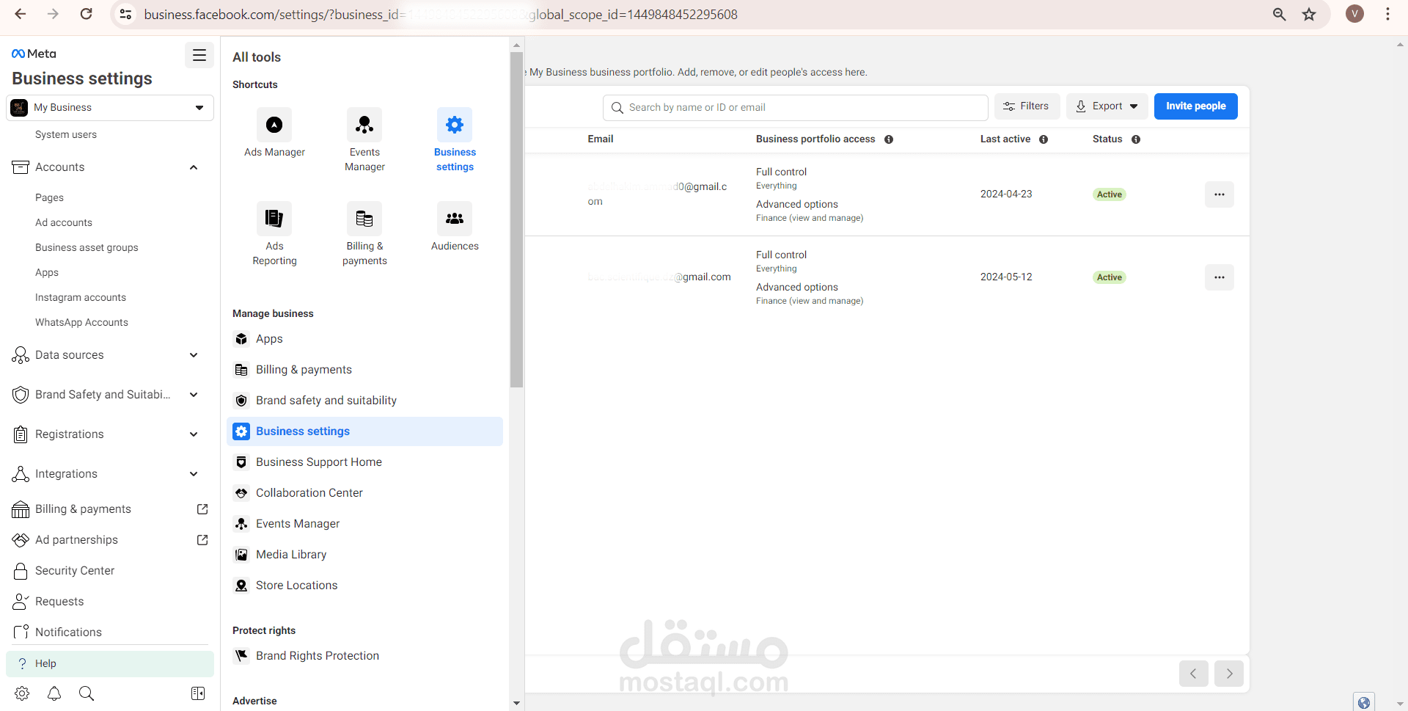Click info icon next to Status header
1408x711 pixels.
pyautogui.click(x=1136, y=139)
